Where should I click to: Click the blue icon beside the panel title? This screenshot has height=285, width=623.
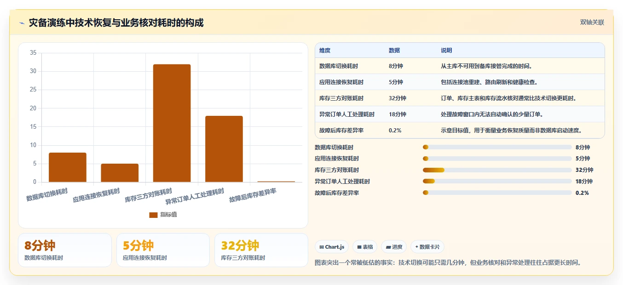click(22, 23)
